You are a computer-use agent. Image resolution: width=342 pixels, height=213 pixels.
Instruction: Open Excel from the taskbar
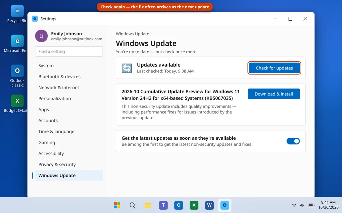point(194,205)
